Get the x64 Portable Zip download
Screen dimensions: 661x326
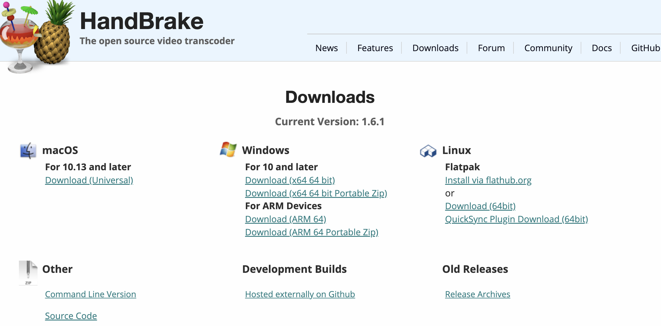(x=316, y=194)
